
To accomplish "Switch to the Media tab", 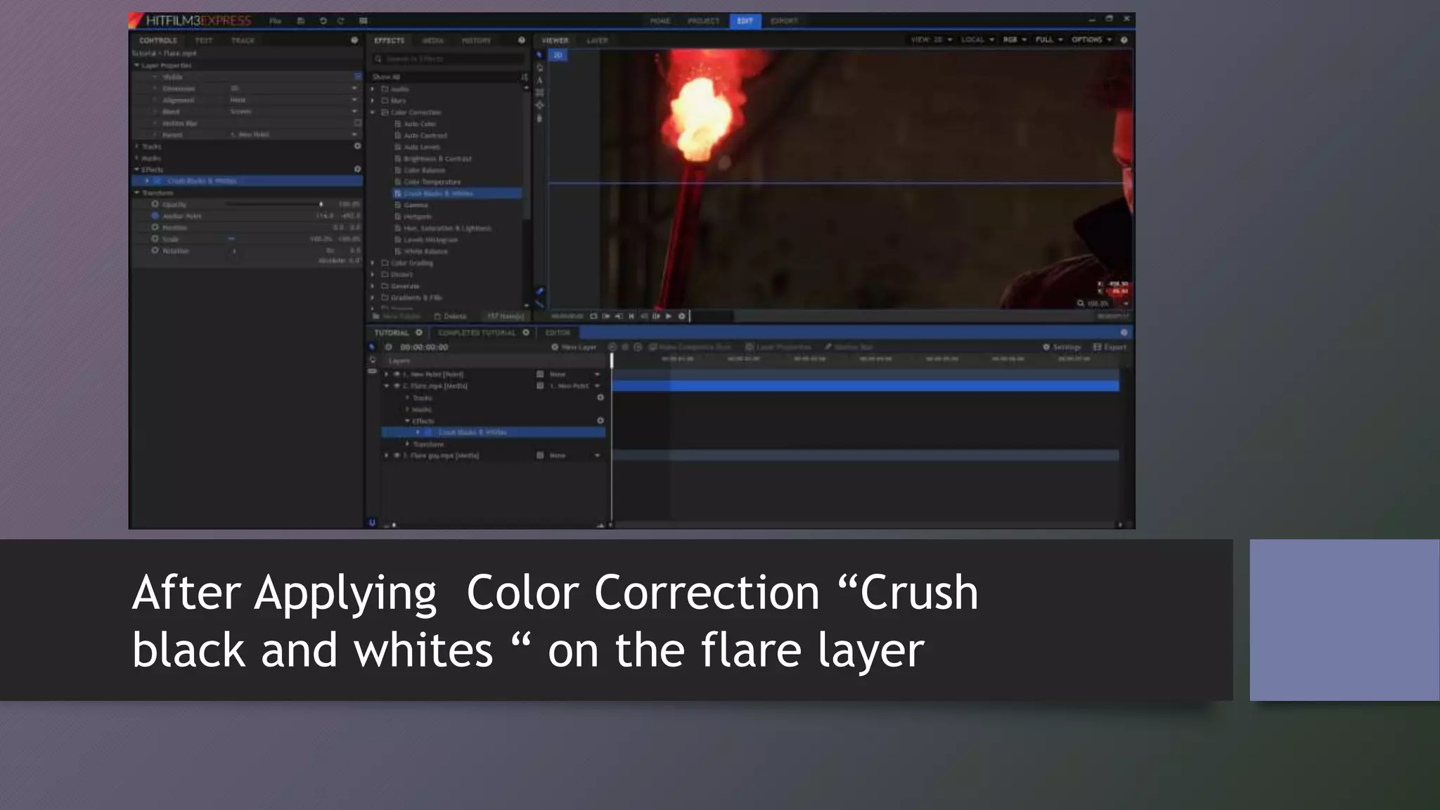I will (433, 41).
